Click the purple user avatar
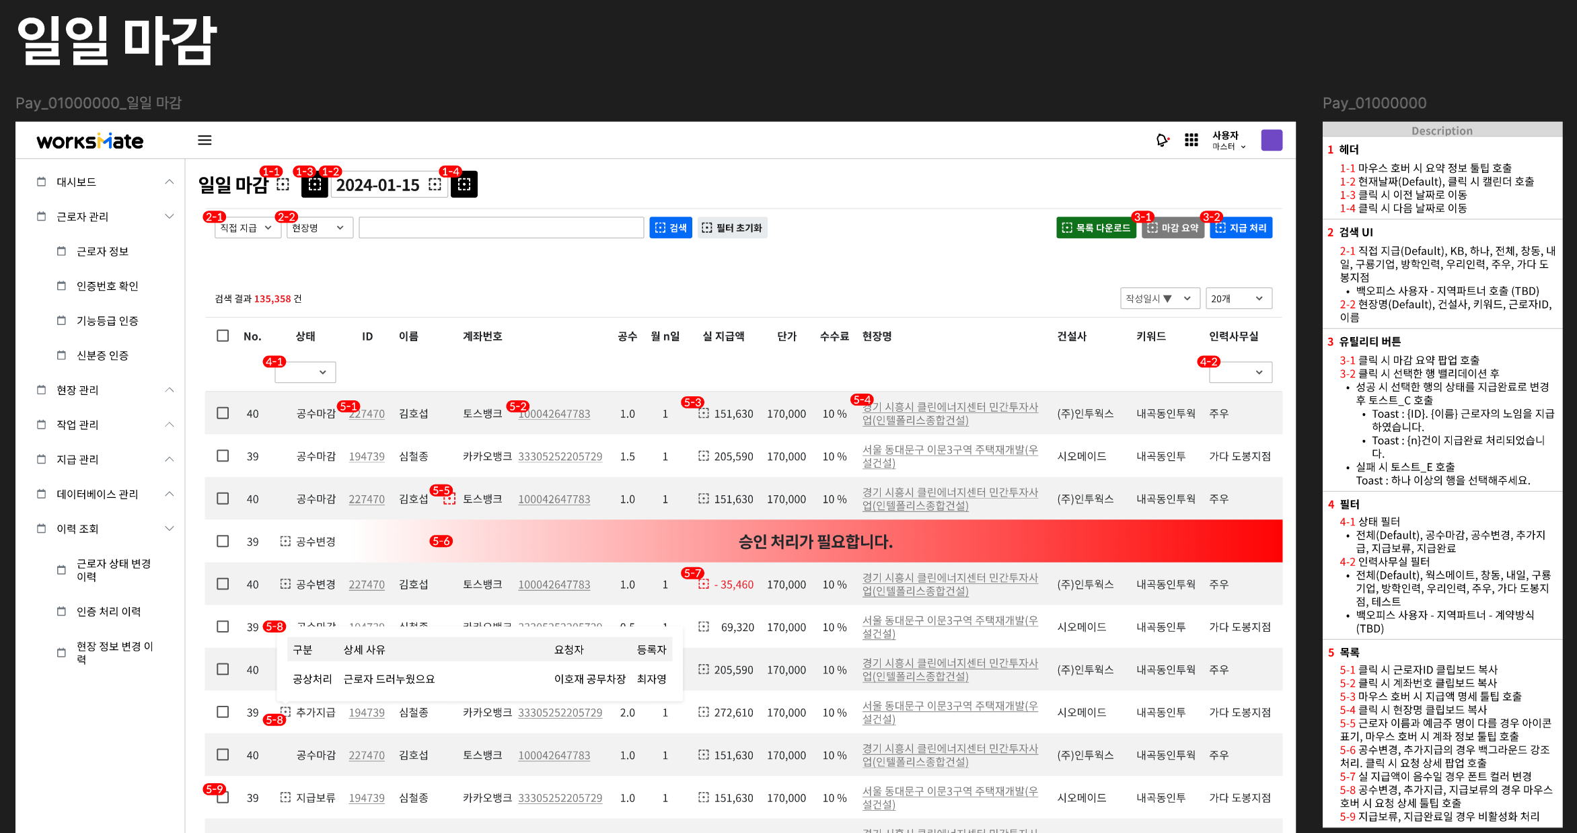The width and height of the screenshot is (1577, 833). tap(1272, 140)
